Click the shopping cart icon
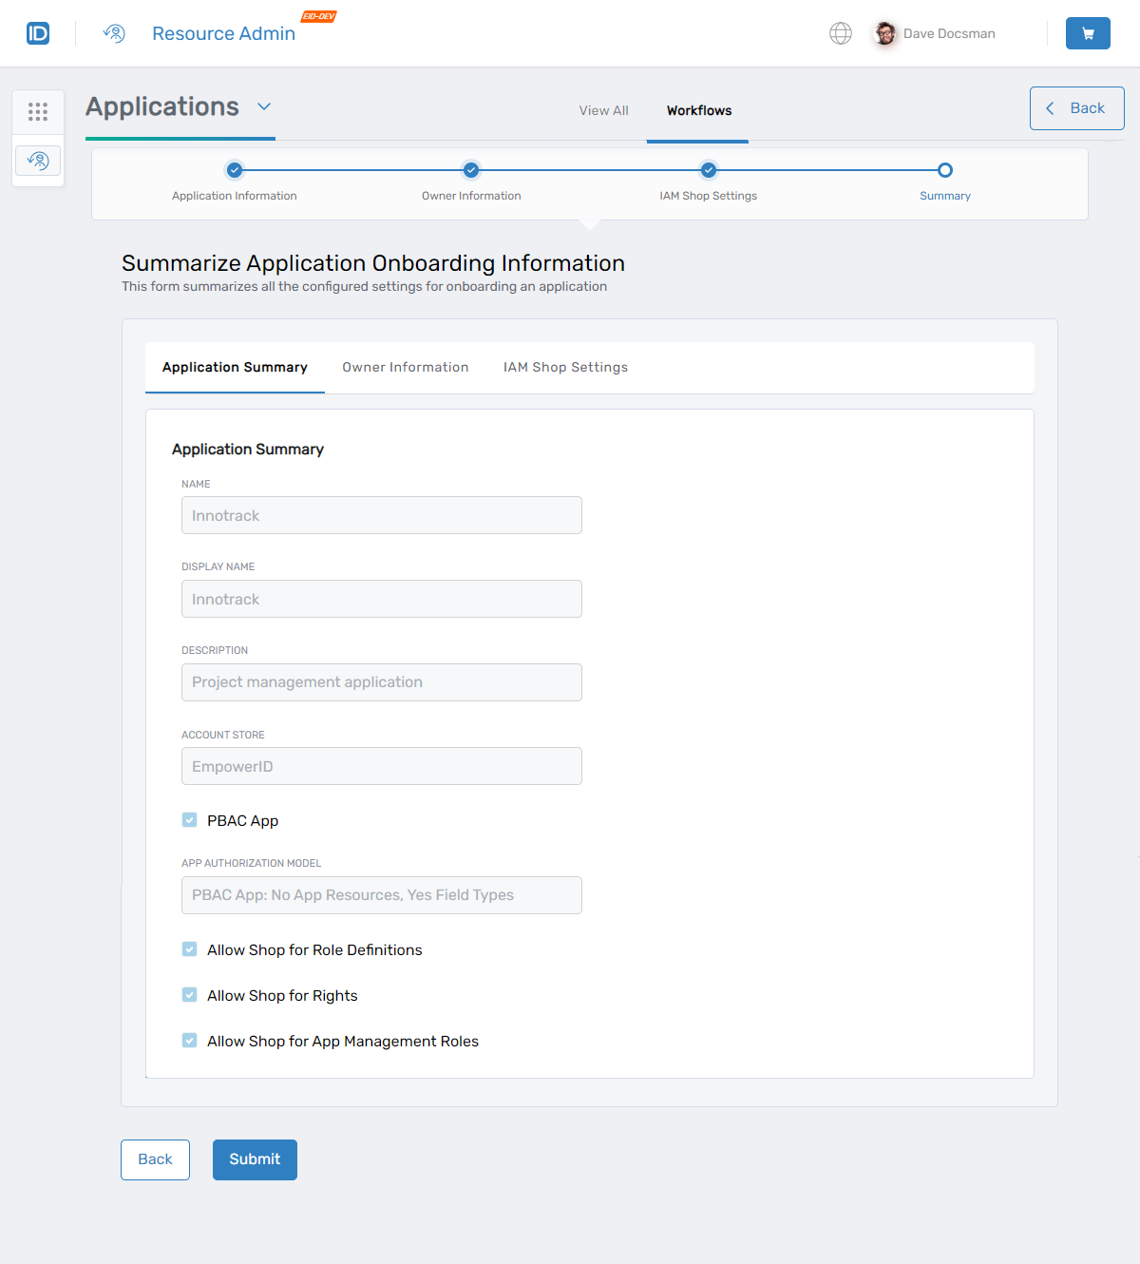Viewport: 1140px width, 1264px height. (1087, 32)
